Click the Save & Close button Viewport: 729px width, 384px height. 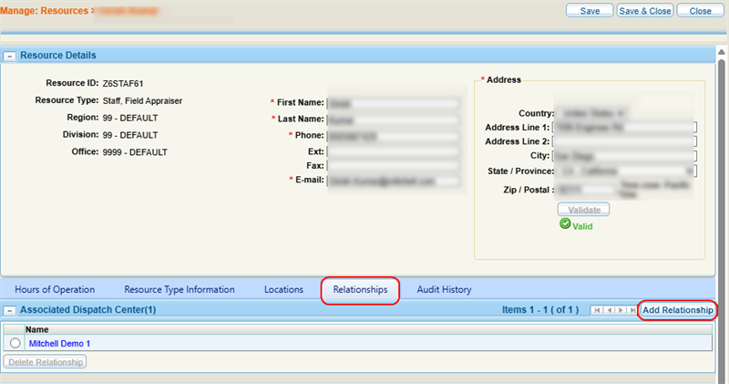[x=645, y=11]
